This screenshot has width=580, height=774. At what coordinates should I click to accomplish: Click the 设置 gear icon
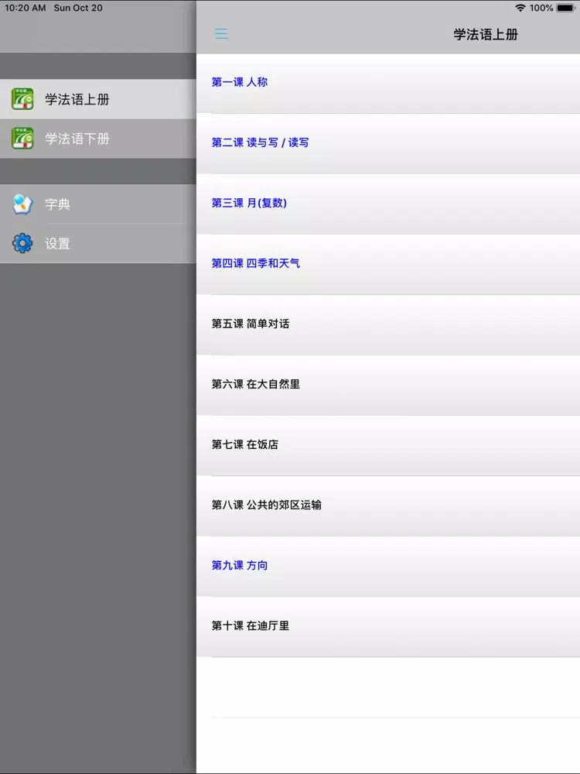point(22,243)
